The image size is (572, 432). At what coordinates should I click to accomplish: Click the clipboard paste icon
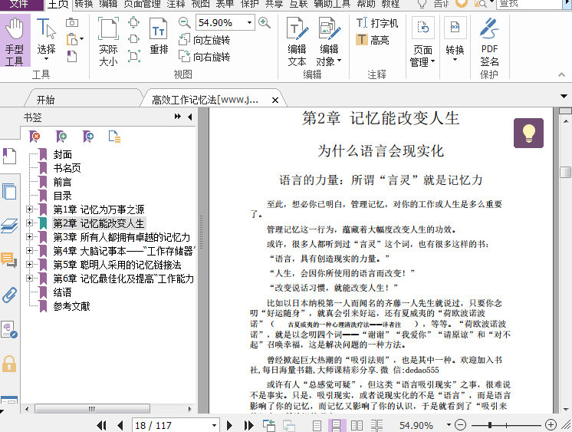pyautogui.click(x=72, y=39)
